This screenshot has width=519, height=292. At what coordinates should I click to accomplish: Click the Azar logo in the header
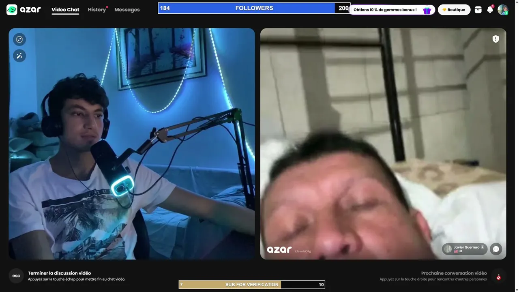tap(24, 10)
